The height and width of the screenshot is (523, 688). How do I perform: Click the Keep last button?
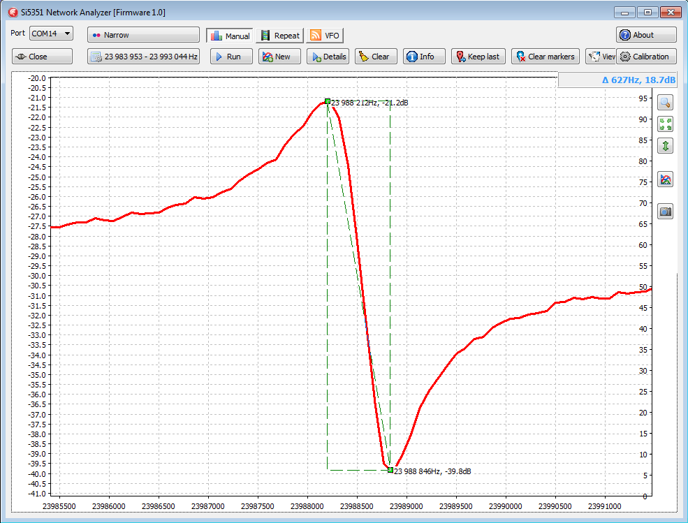(478, 57)
